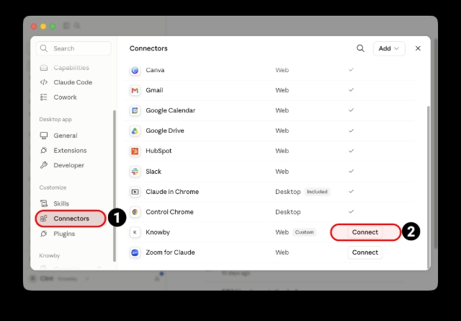Open Developer settings
This screenshot has height=321, width=461.
pos(71,165)
